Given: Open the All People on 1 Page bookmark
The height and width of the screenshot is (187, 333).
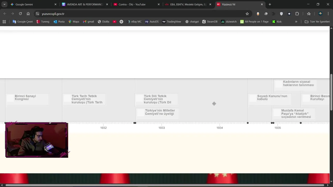Looking at the screenshot, I should click(x=254, y=22).
